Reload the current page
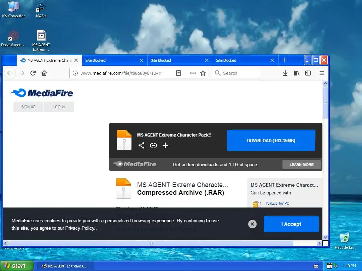 (x=33, y=73)
